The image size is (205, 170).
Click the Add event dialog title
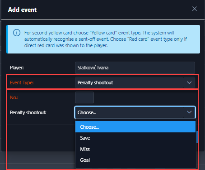22,10
